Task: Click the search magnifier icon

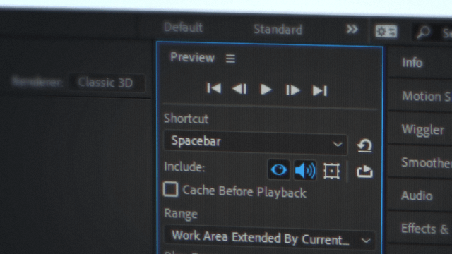Action: click(423, 32)
